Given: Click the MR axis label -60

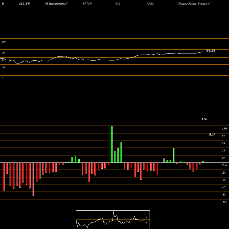Looking at the screenshot, I should [224, 187].
